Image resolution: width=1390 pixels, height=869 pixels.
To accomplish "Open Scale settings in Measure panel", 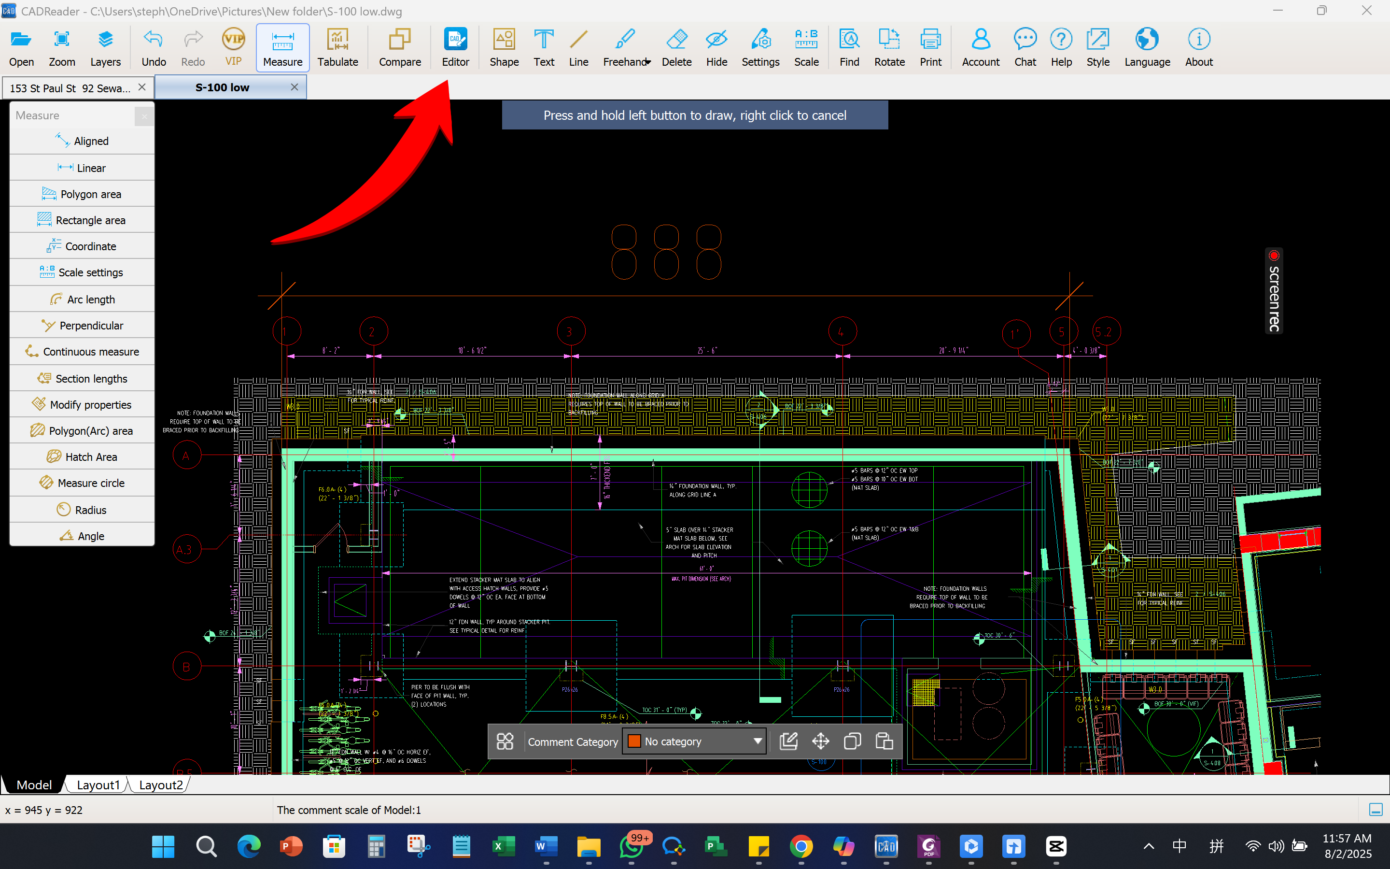I will 82,272.
